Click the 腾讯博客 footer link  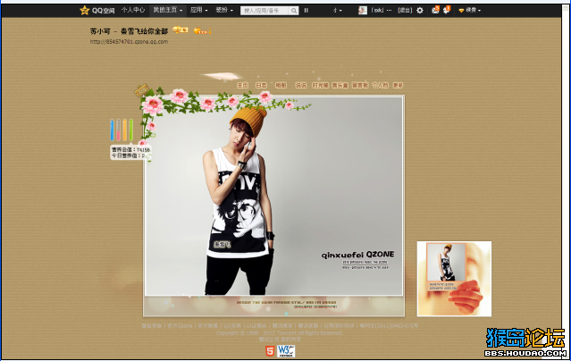(x=282, y=325)
